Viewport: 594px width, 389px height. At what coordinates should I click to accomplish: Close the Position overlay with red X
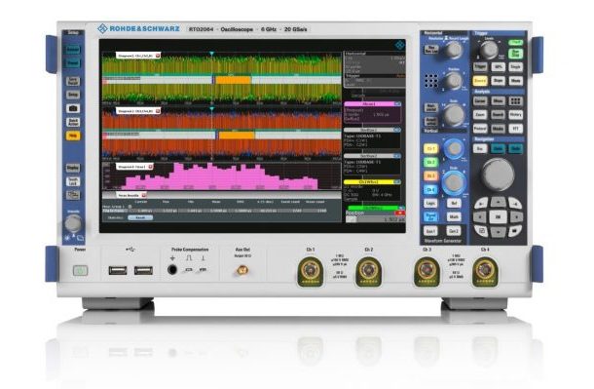[401, 213]
